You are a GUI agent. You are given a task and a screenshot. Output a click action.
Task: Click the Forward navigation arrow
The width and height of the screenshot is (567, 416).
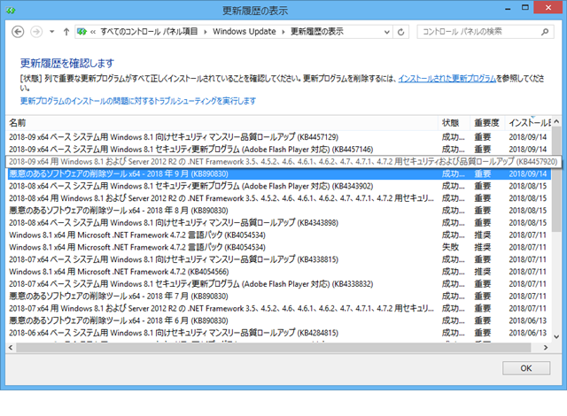tap(35, 32)
